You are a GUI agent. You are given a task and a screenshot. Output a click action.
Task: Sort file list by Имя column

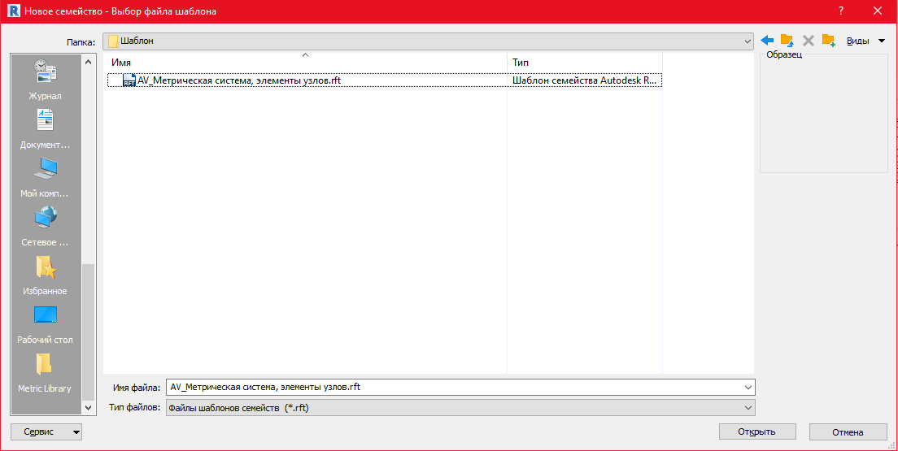(x=305, y=63)
